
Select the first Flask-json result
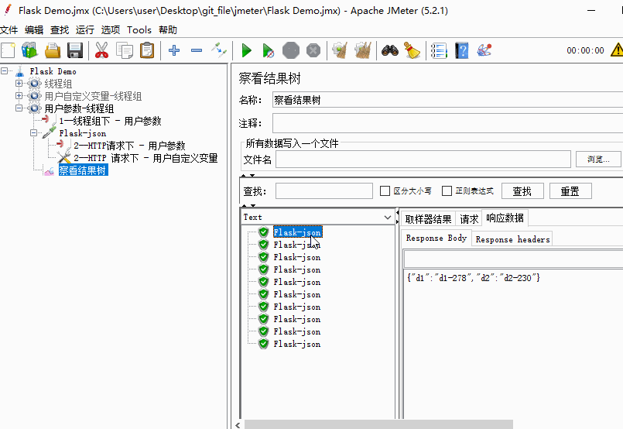[297, 232]
